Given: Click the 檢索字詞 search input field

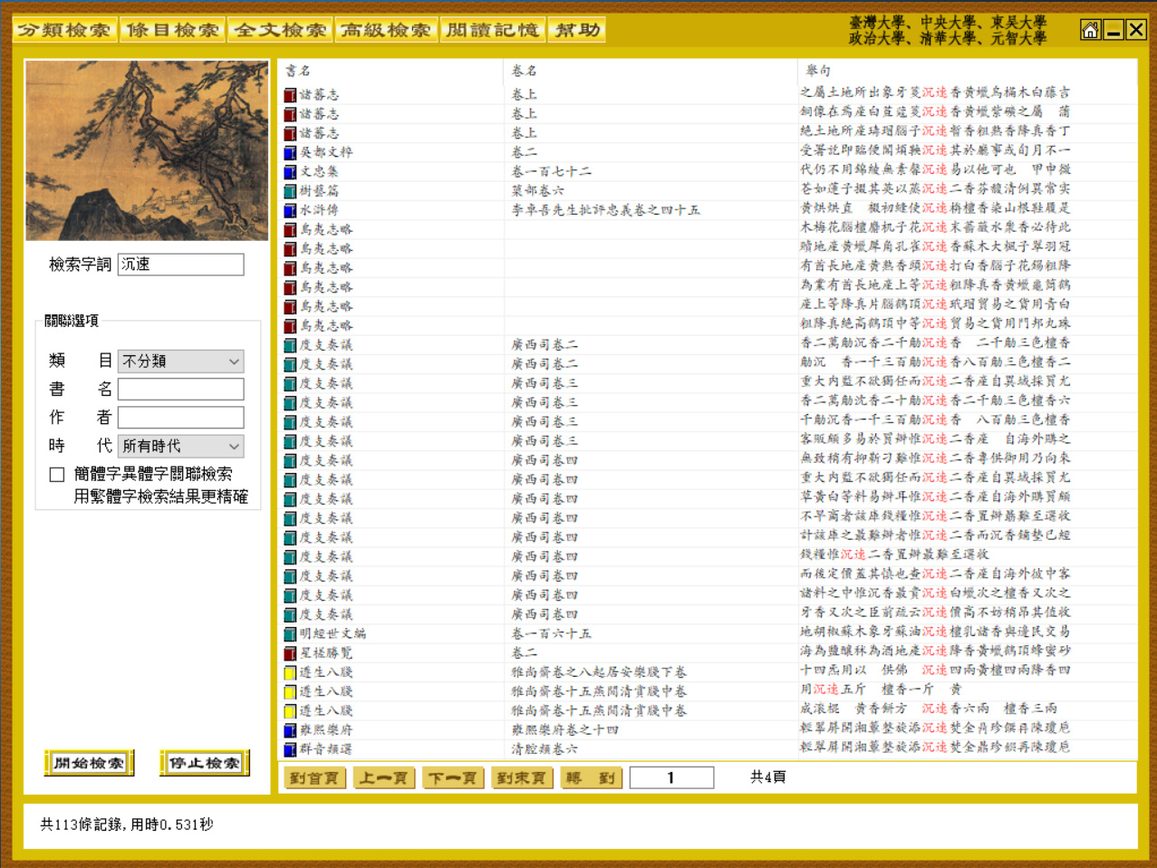Looking at the screenshot, I should click(180, 265).
